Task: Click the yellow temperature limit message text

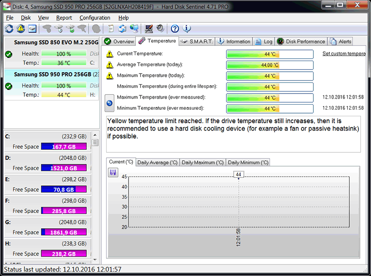Action: (x=233, y=129)
